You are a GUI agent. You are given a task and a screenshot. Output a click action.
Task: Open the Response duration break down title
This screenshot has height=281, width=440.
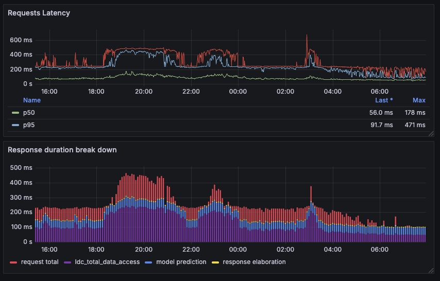point(62,150)
